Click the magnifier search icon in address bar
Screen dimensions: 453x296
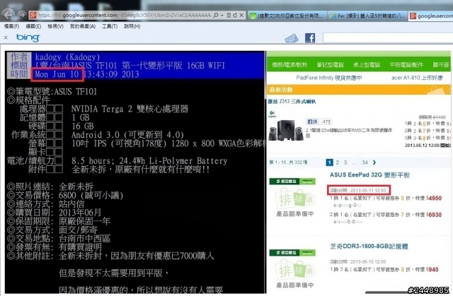pyautogui.click(x=215, y=15)
